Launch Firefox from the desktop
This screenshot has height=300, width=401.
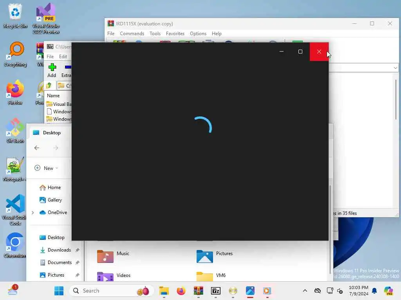(x=15, y=92)
